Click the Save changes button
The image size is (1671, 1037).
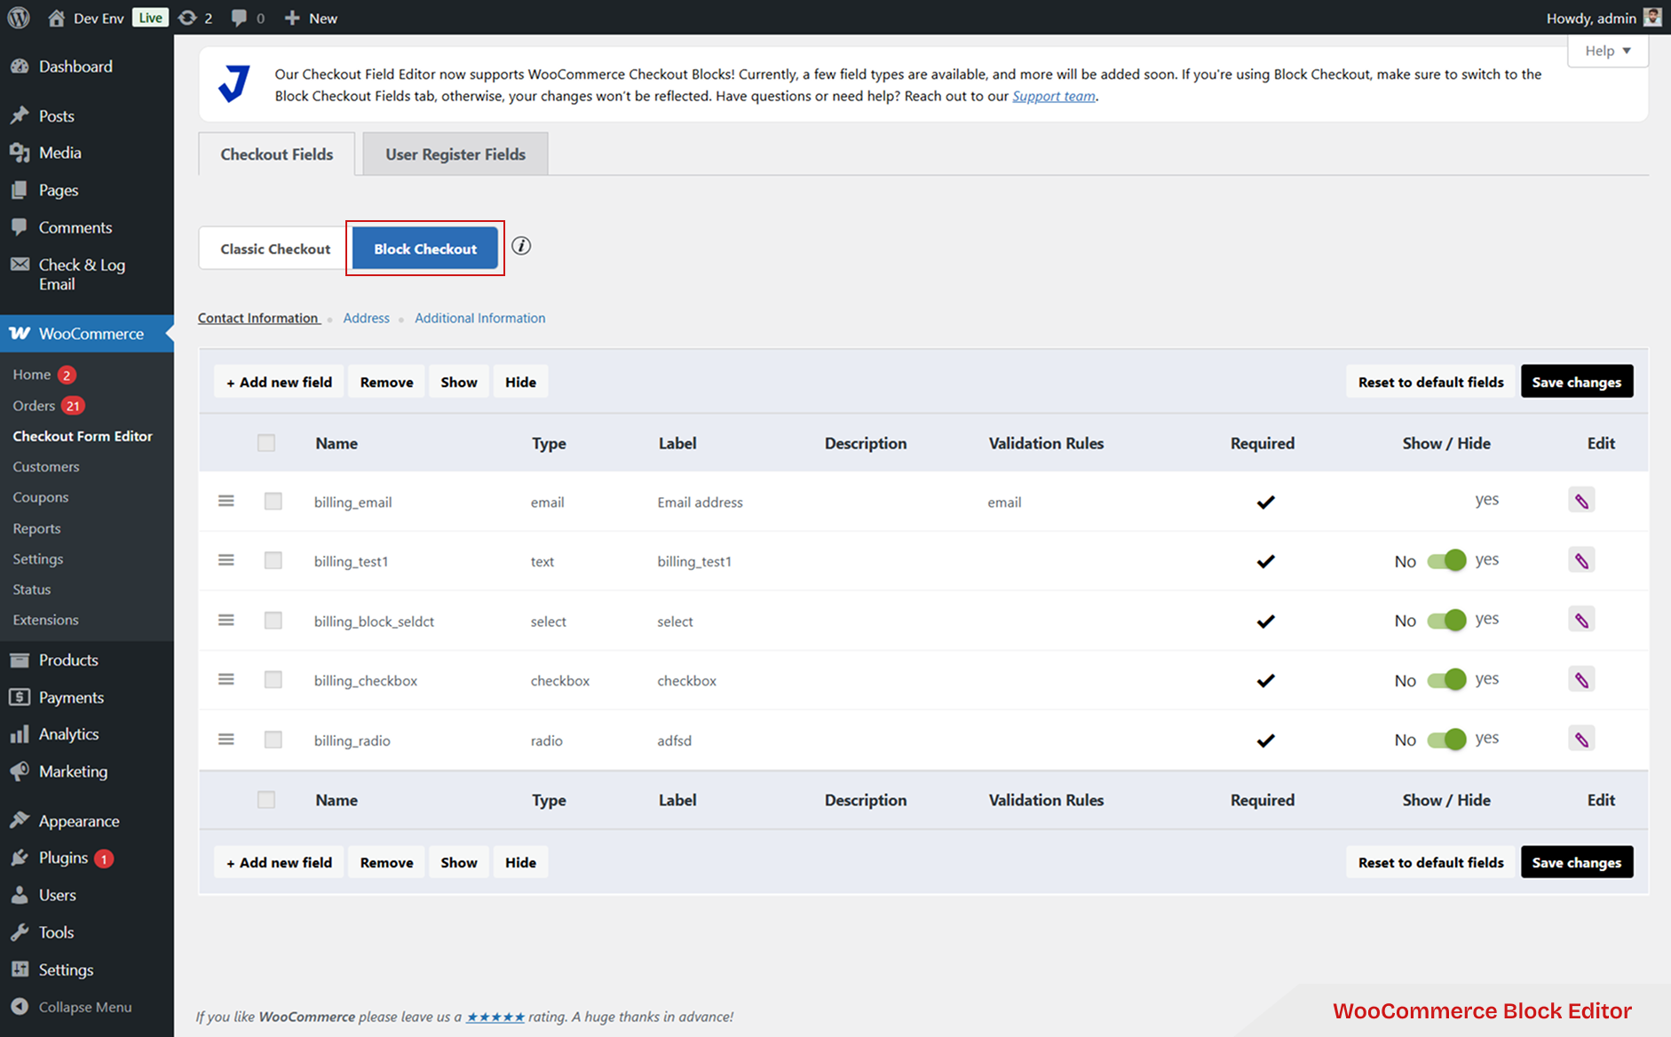(x=1577, y=381)
